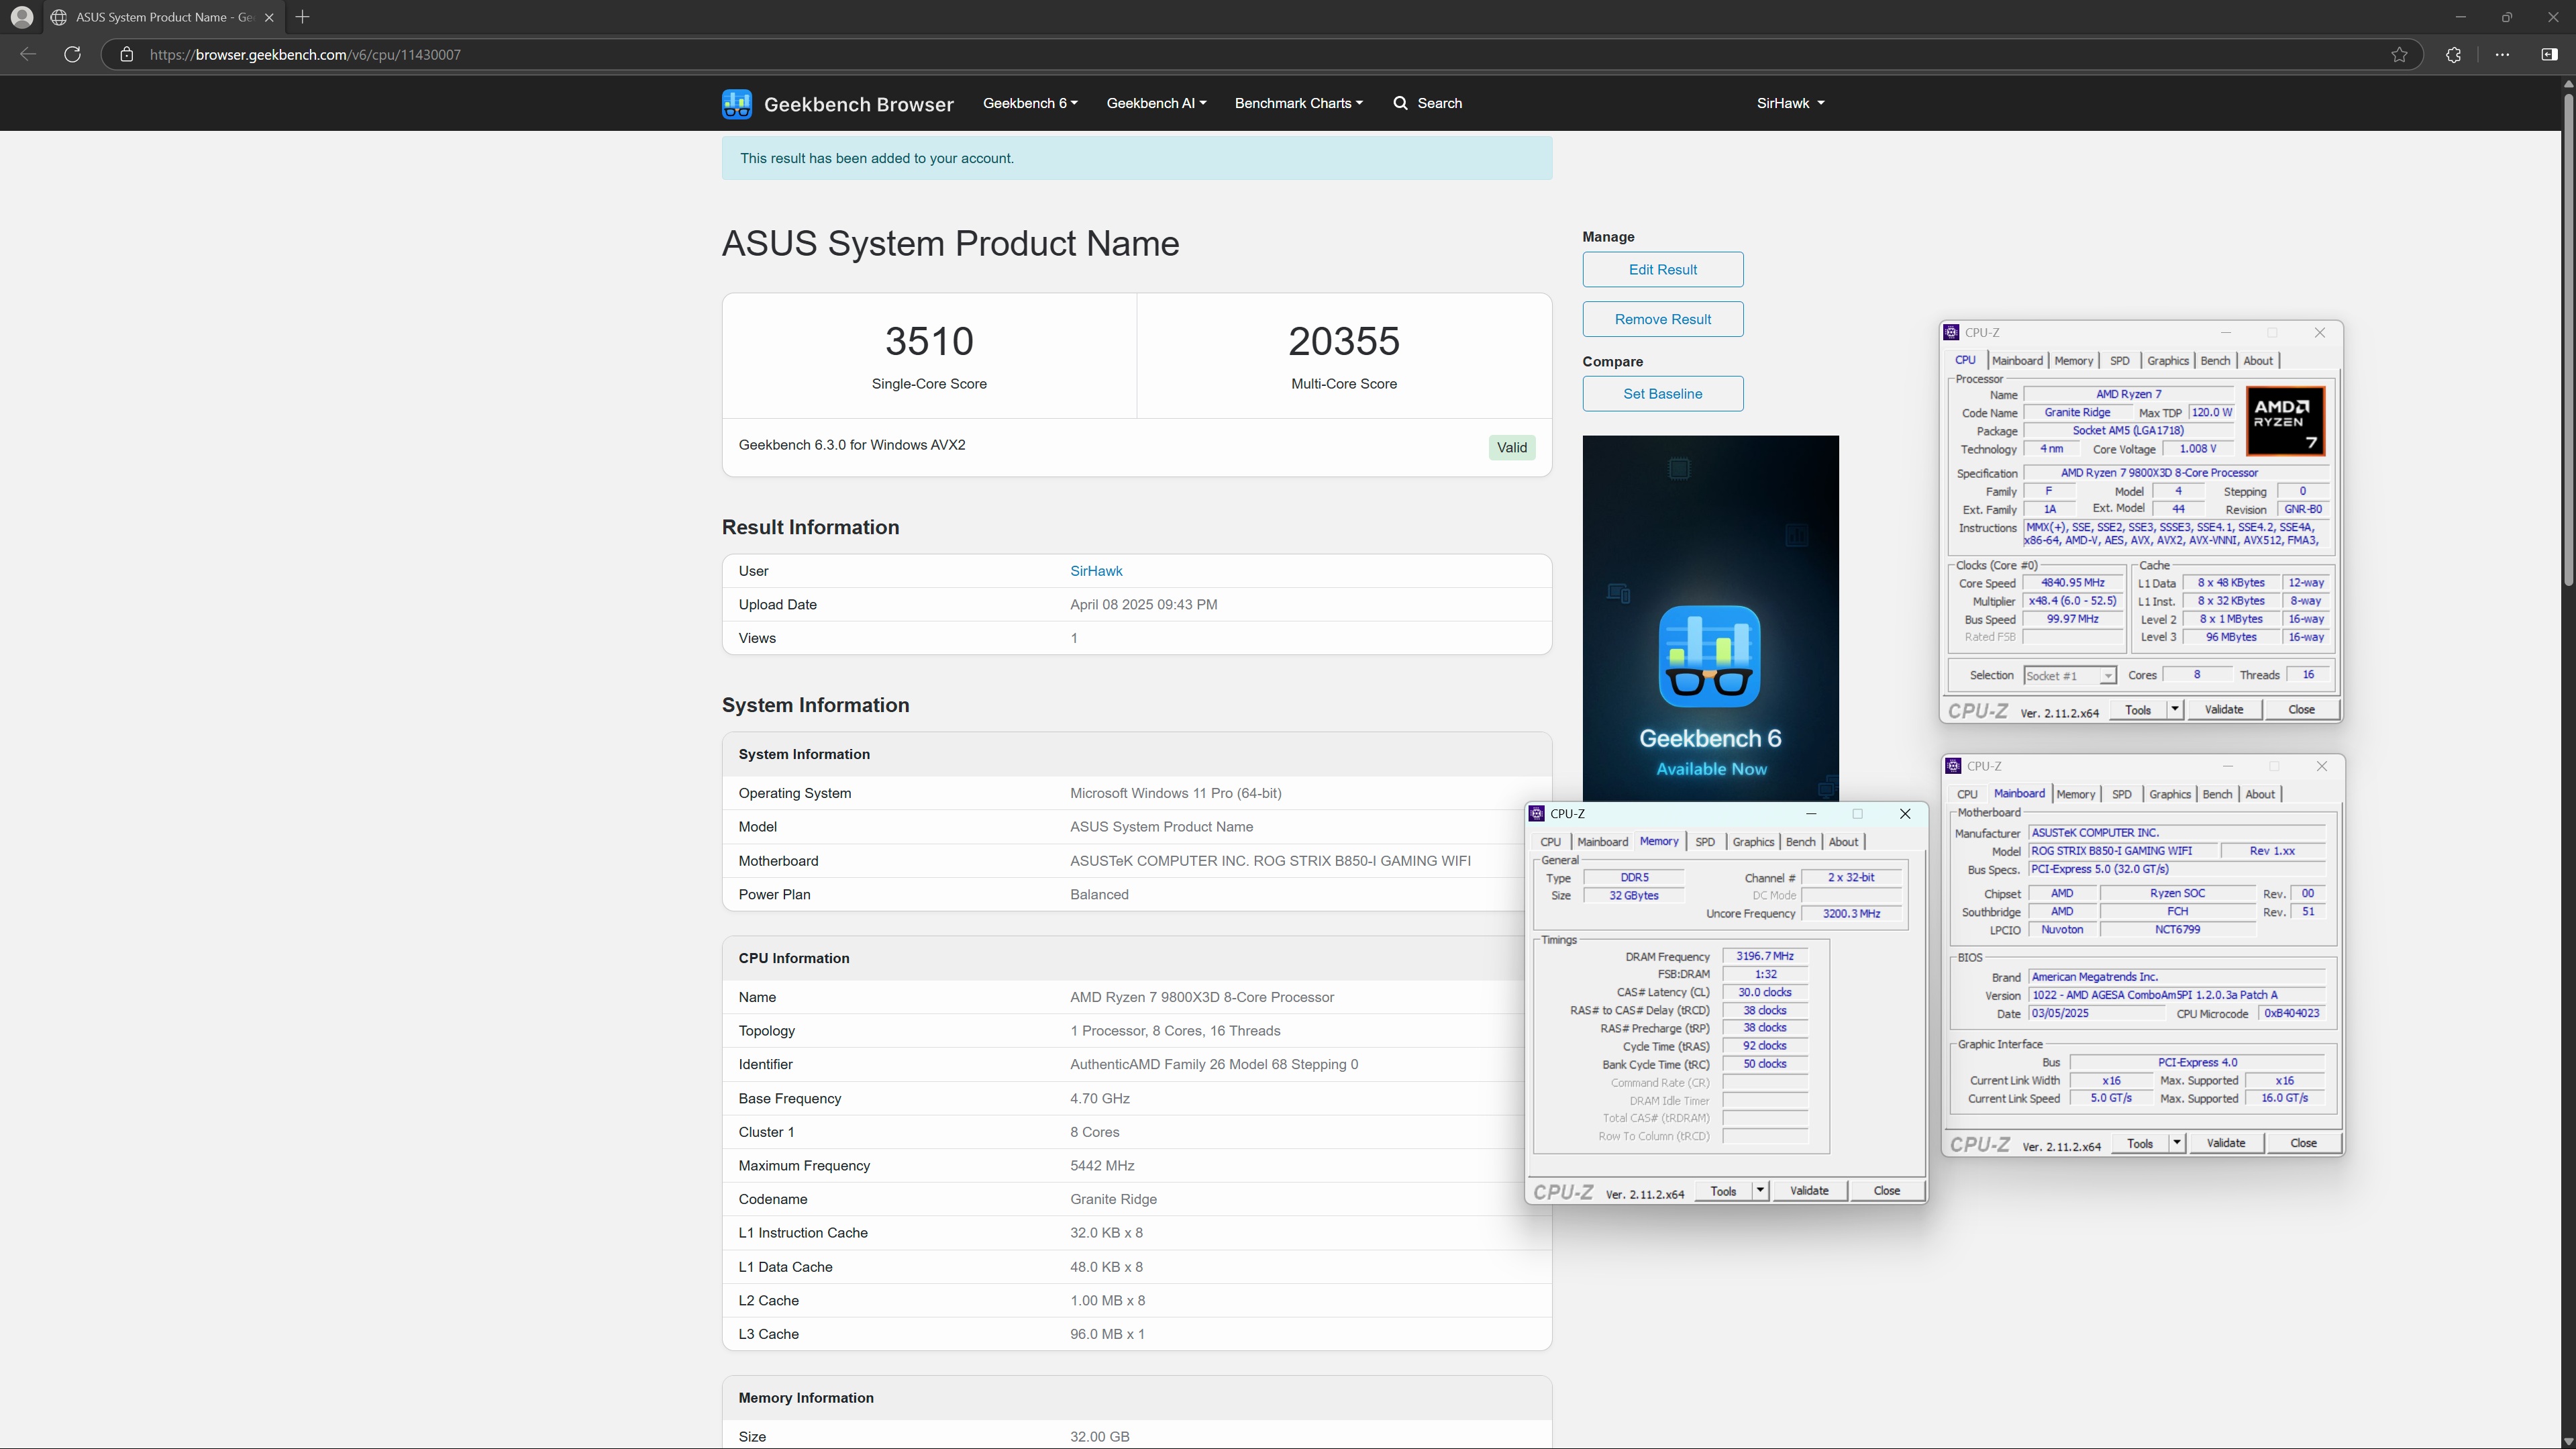Expand Tools arrow in CPU-Z Mainboard window
2576x1449 pixels.
pos(2176,1143)
